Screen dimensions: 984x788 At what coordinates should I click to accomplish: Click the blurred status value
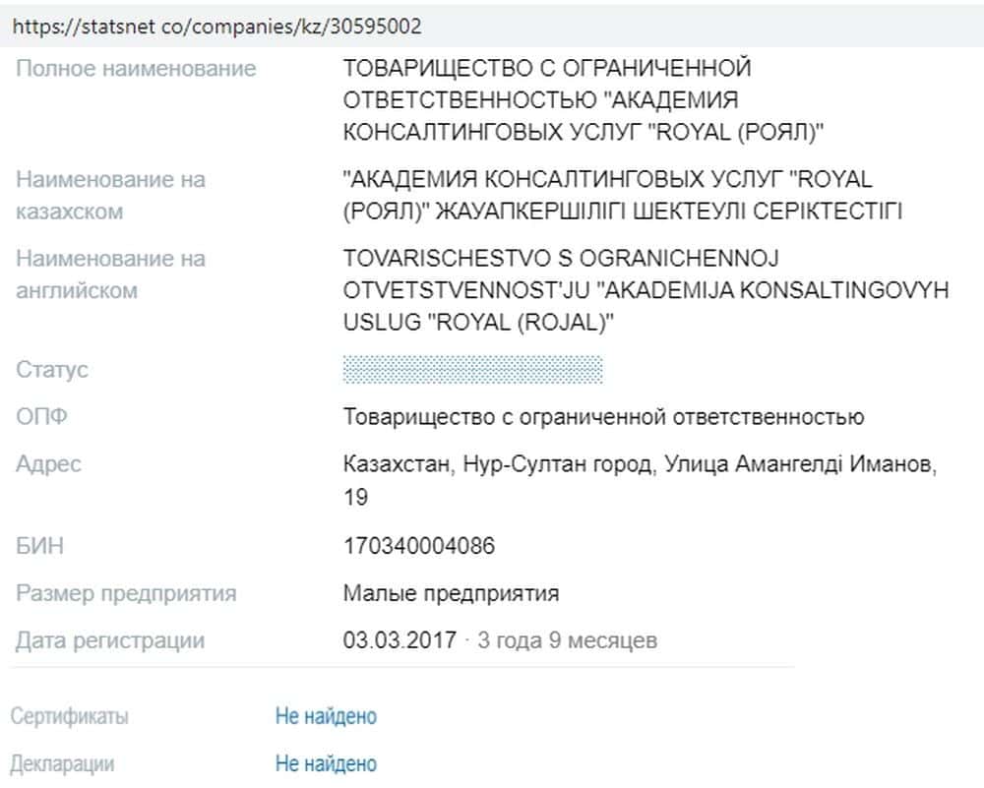point(472,370)
